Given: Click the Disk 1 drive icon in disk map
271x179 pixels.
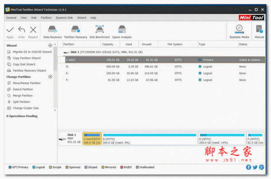Looking at the screenshot, I should coord(62,139).
